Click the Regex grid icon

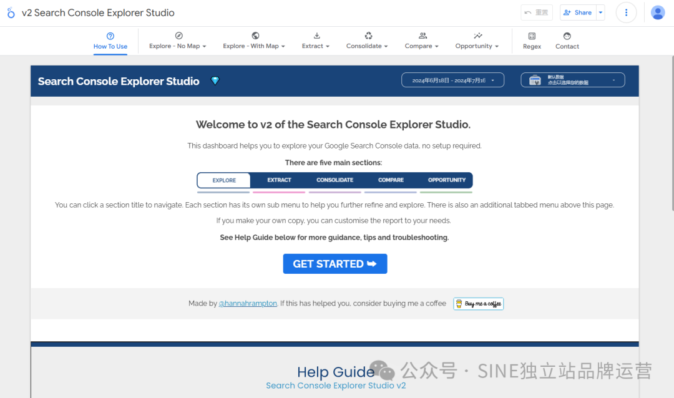pos(532,36)
